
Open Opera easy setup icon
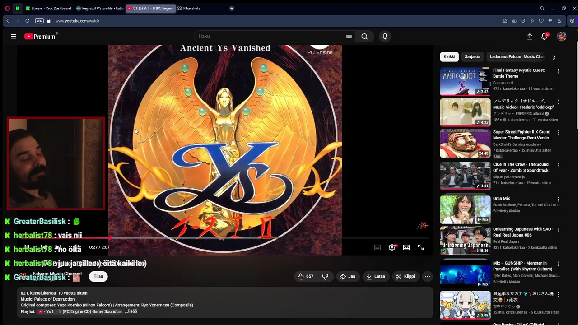pos(550,21)
